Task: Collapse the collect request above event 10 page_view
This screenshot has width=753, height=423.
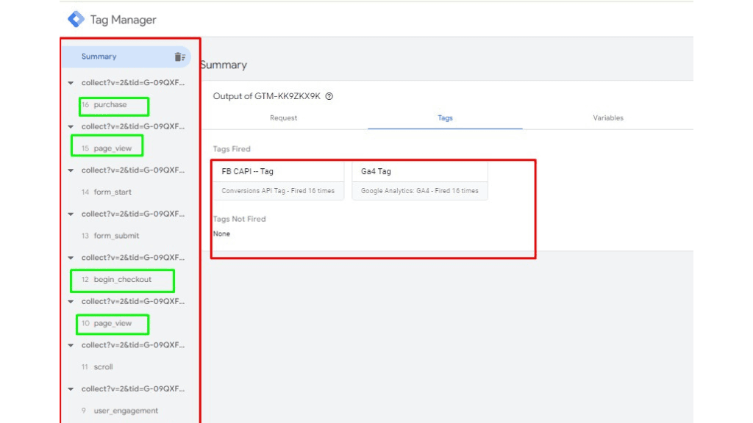Action: 71,302
